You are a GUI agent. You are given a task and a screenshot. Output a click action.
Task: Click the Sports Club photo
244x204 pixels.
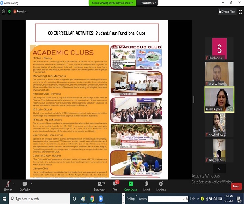click(136, 136)
